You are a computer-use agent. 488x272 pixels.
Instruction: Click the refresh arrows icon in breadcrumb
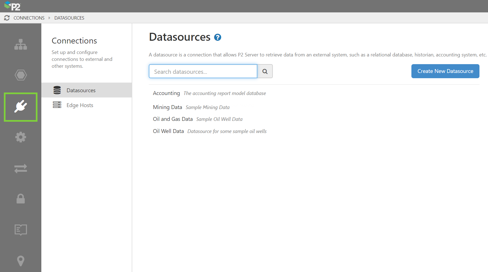click(x=7, y=18)
